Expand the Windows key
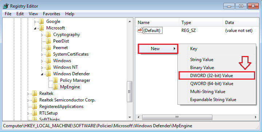 coord(42,61)
